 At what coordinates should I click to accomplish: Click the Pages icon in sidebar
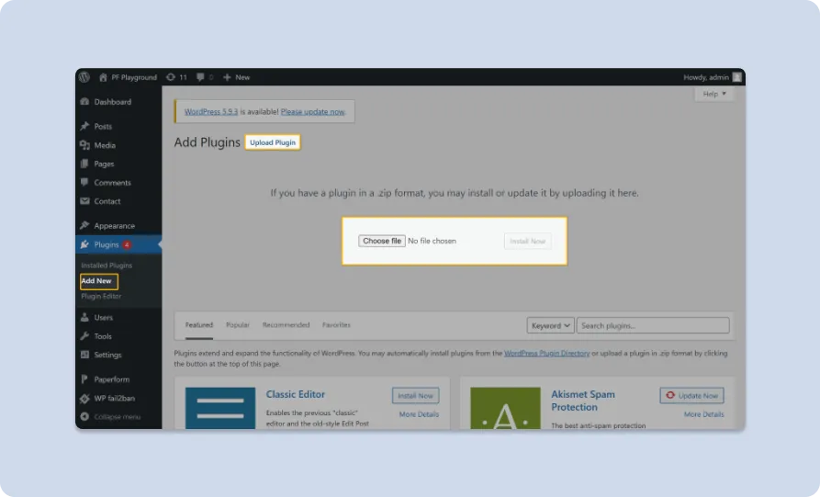coord(84,164)
